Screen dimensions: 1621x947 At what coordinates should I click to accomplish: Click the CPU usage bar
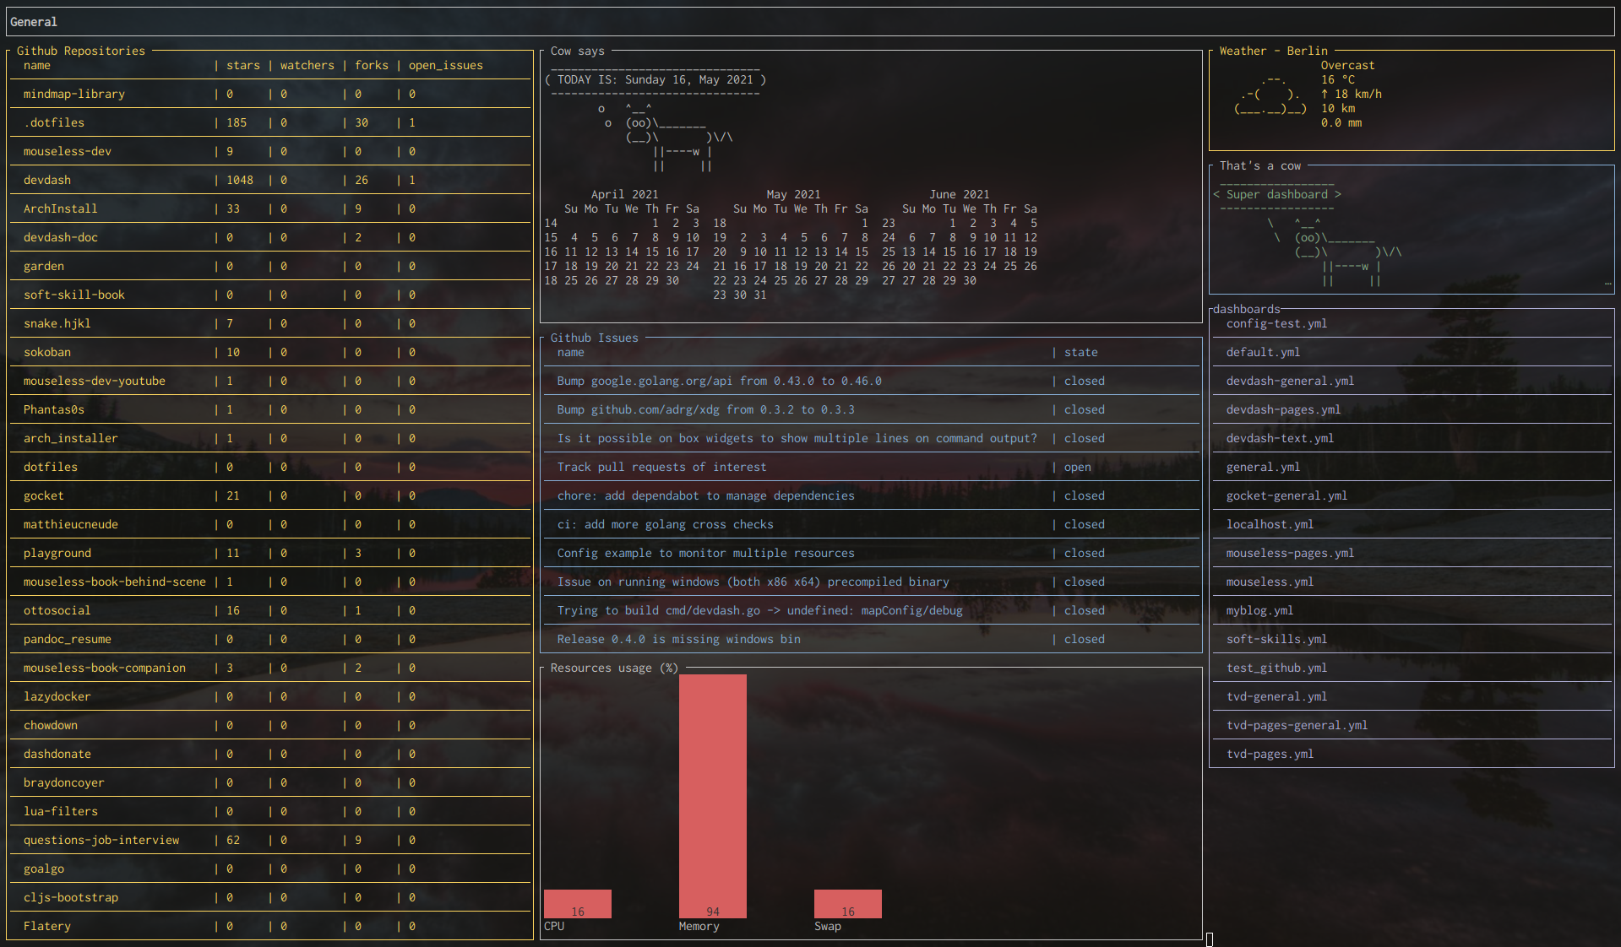[578, 904]
